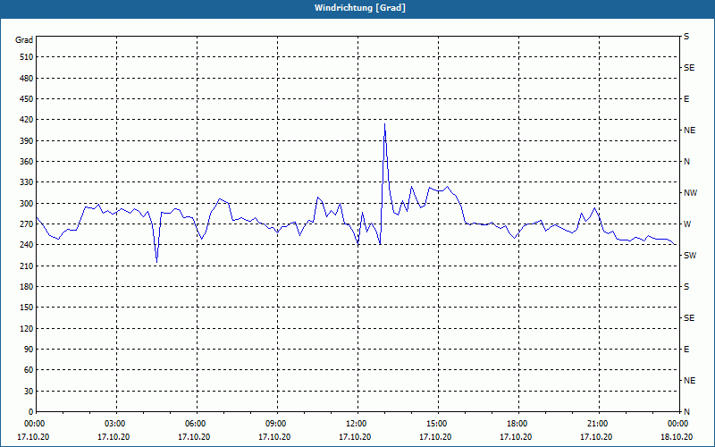Click the "09:00" time-axis label

click(274, 424)
